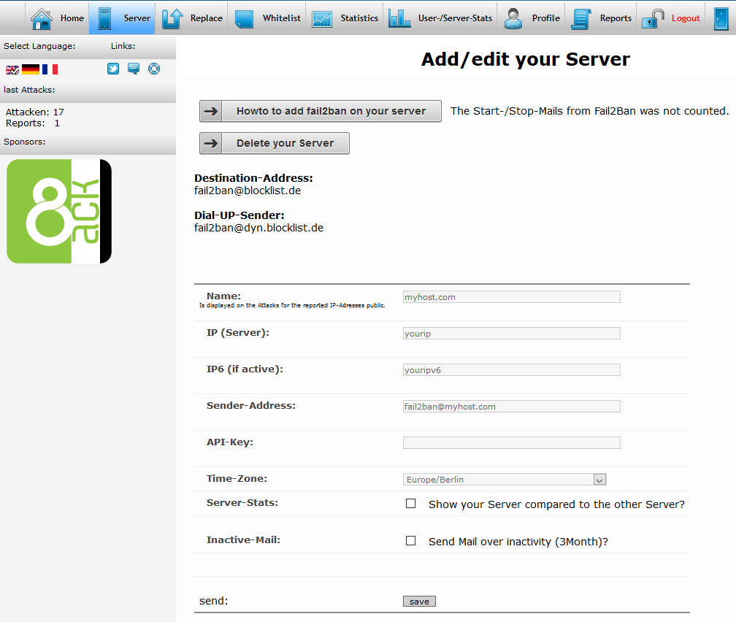Tick the Inactive-Mail checkbox
The width and height of the screenshot is (736, 622).
tap(411, 541)
